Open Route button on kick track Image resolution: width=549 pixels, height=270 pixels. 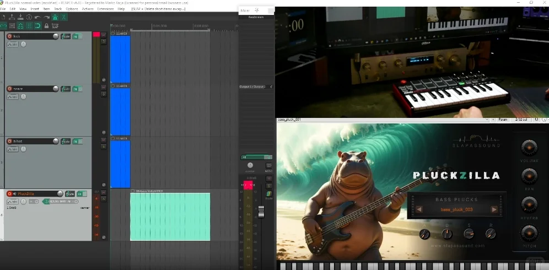coord(66,36)
